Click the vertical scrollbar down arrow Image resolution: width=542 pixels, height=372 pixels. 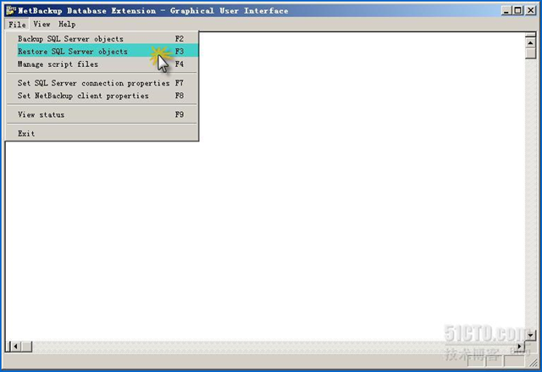(530, 335)
